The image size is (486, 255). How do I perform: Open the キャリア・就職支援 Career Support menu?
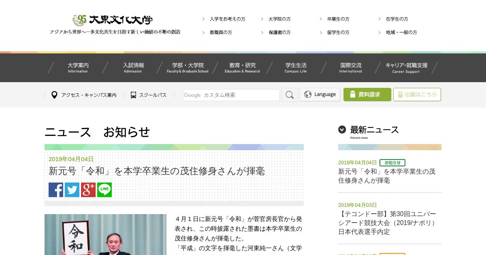click(406, 68)
